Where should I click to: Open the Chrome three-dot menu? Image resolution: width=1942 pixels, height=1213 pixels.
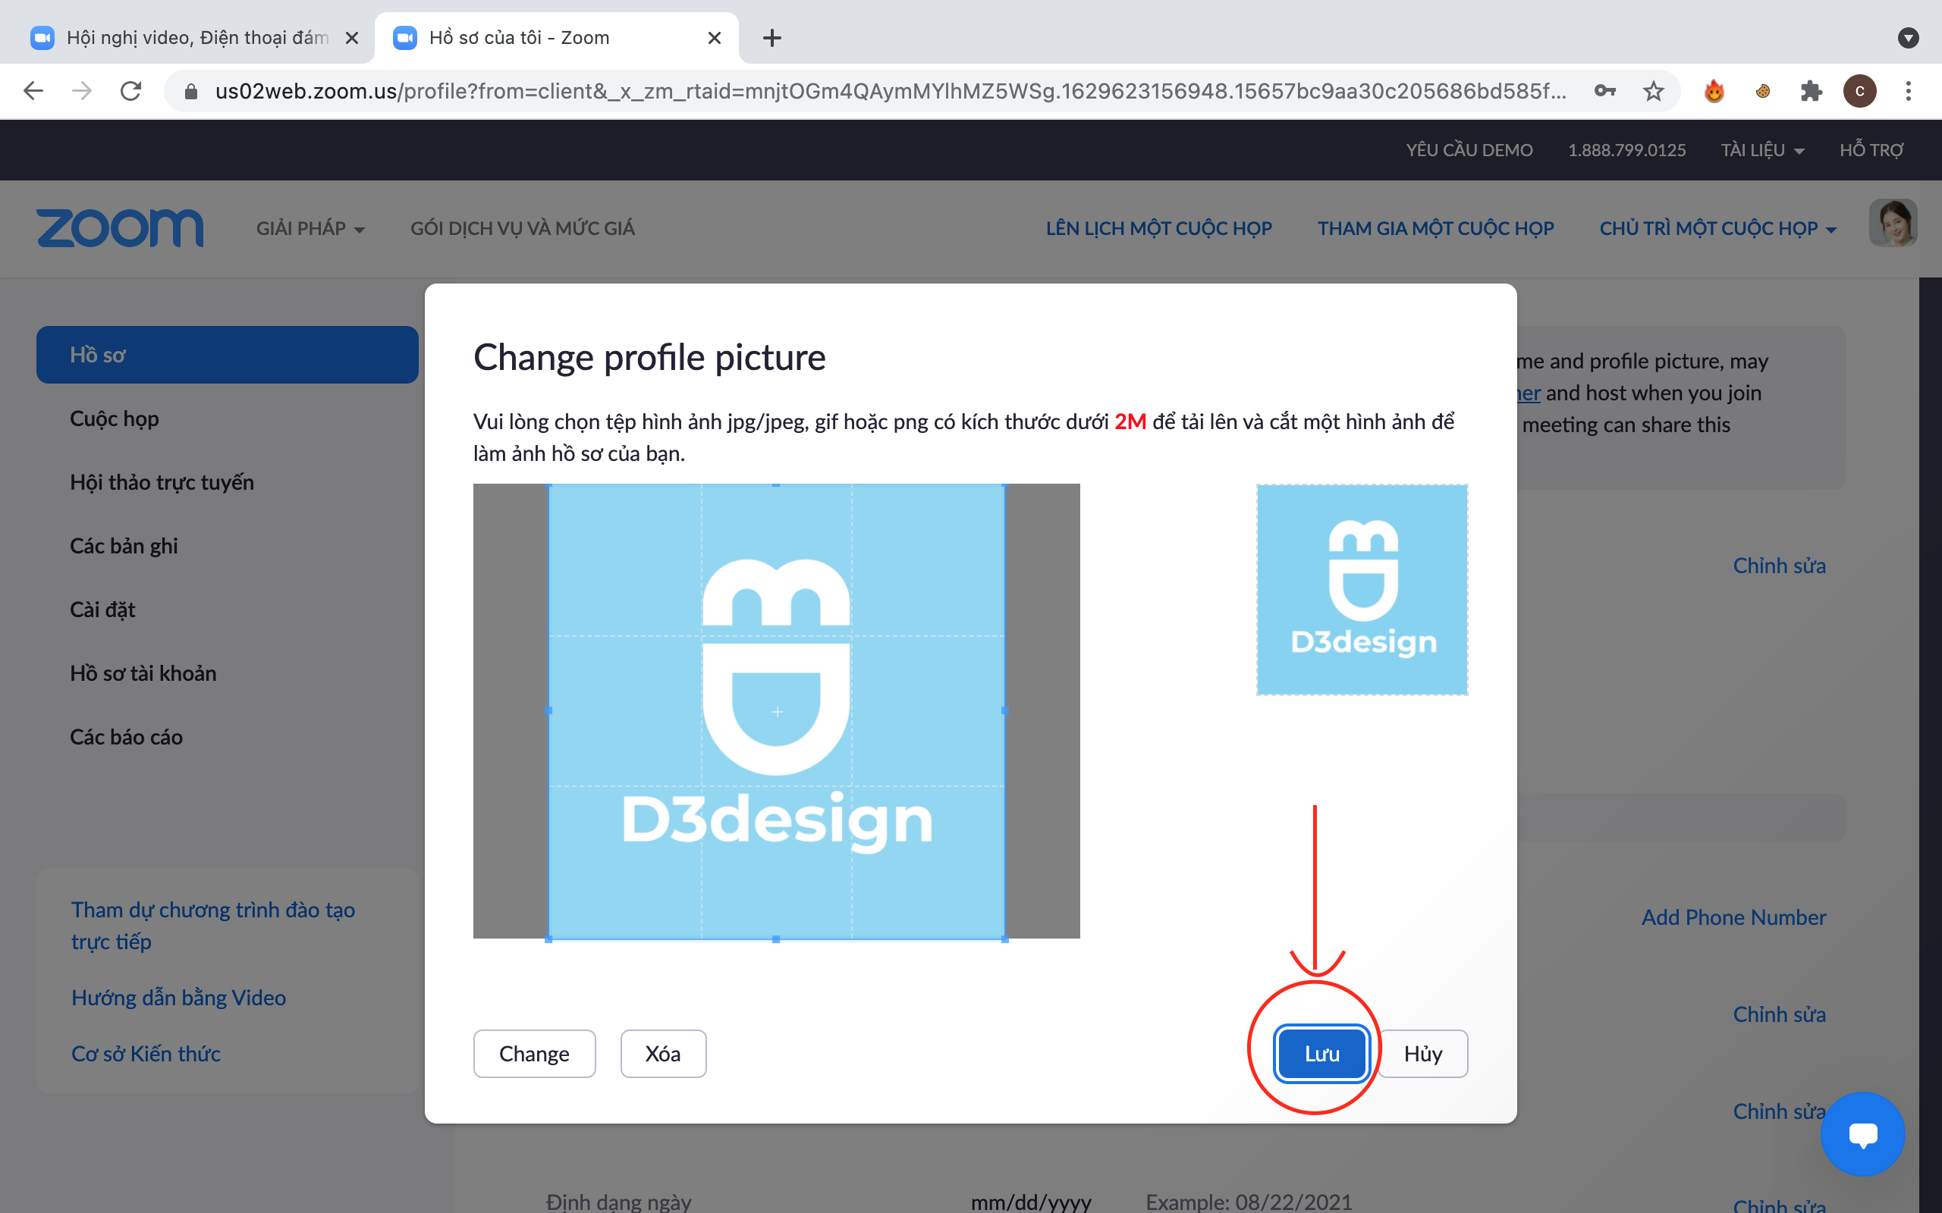1909,91
